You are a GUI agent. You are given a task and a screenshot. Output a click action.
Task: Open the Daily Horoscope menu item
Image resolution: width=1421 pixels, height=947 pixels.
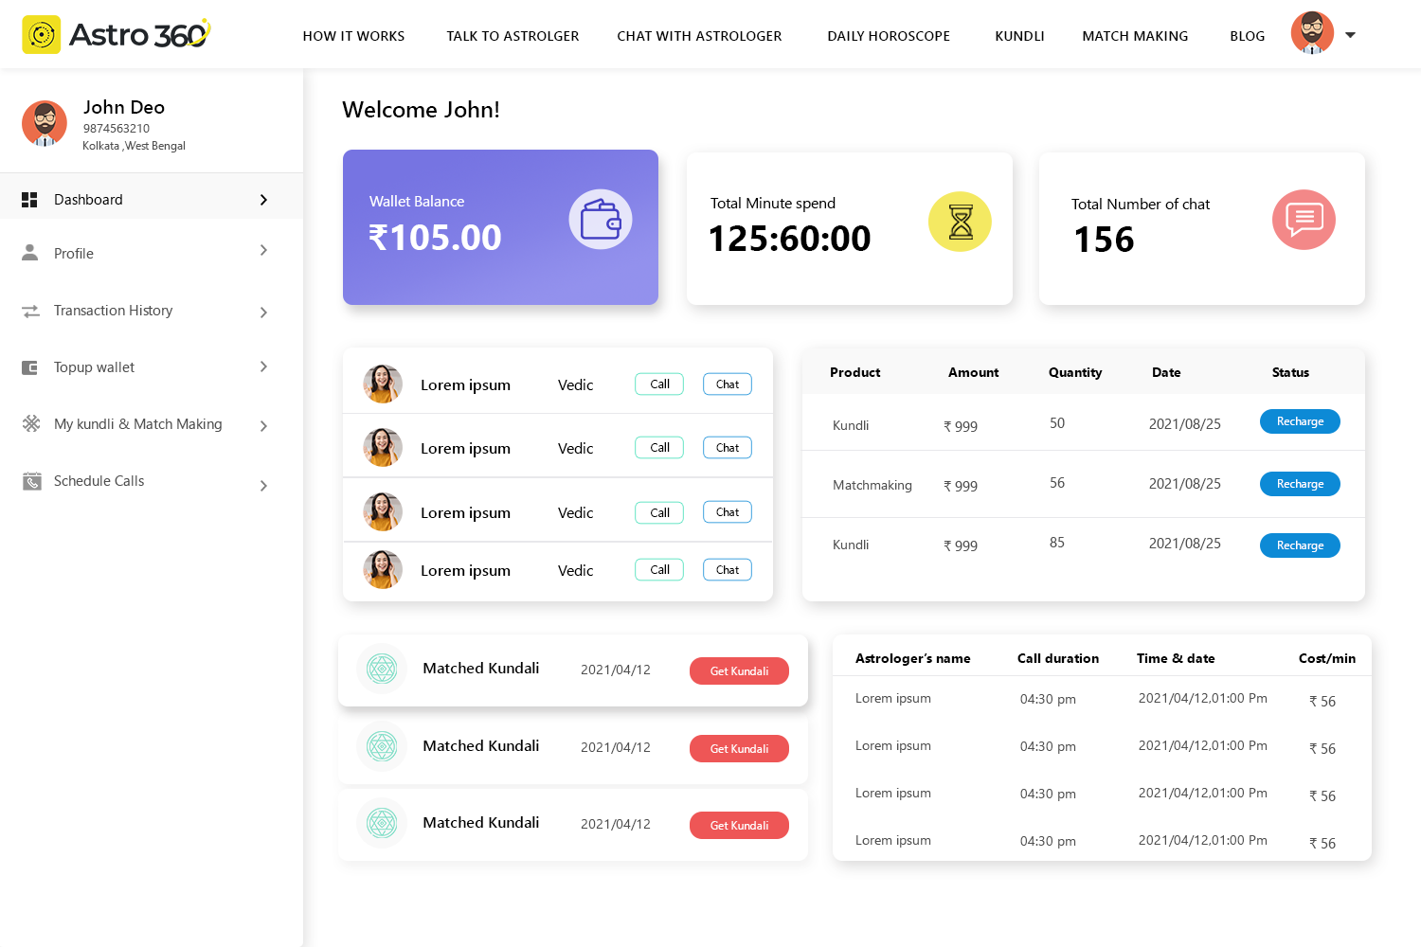coord(888,36)
